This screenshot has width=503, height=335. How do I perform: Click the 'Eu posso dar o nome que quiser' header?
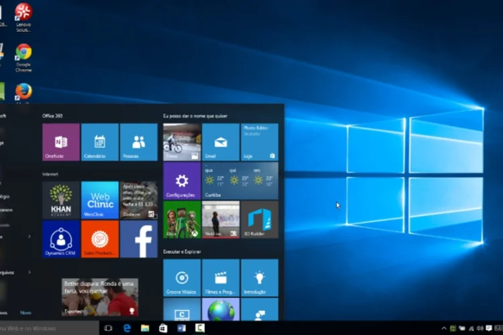(x=195, y=116)
